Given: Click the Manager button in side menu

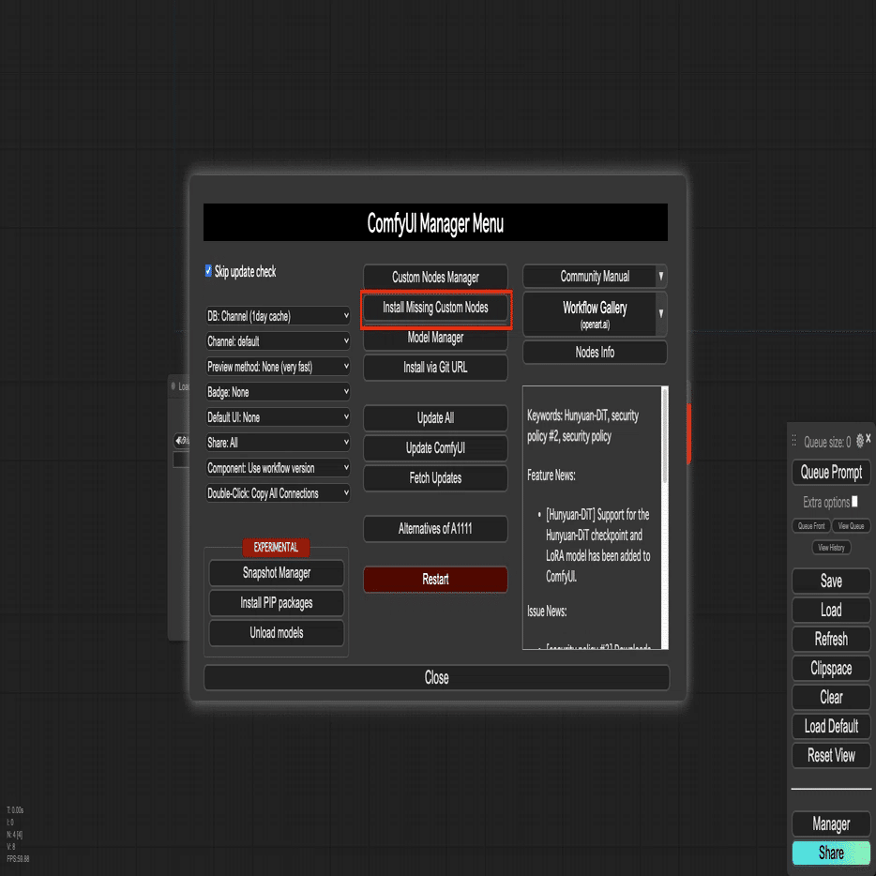Looking at the screenshot, I should pyautogui.click(x=831, y=824).
